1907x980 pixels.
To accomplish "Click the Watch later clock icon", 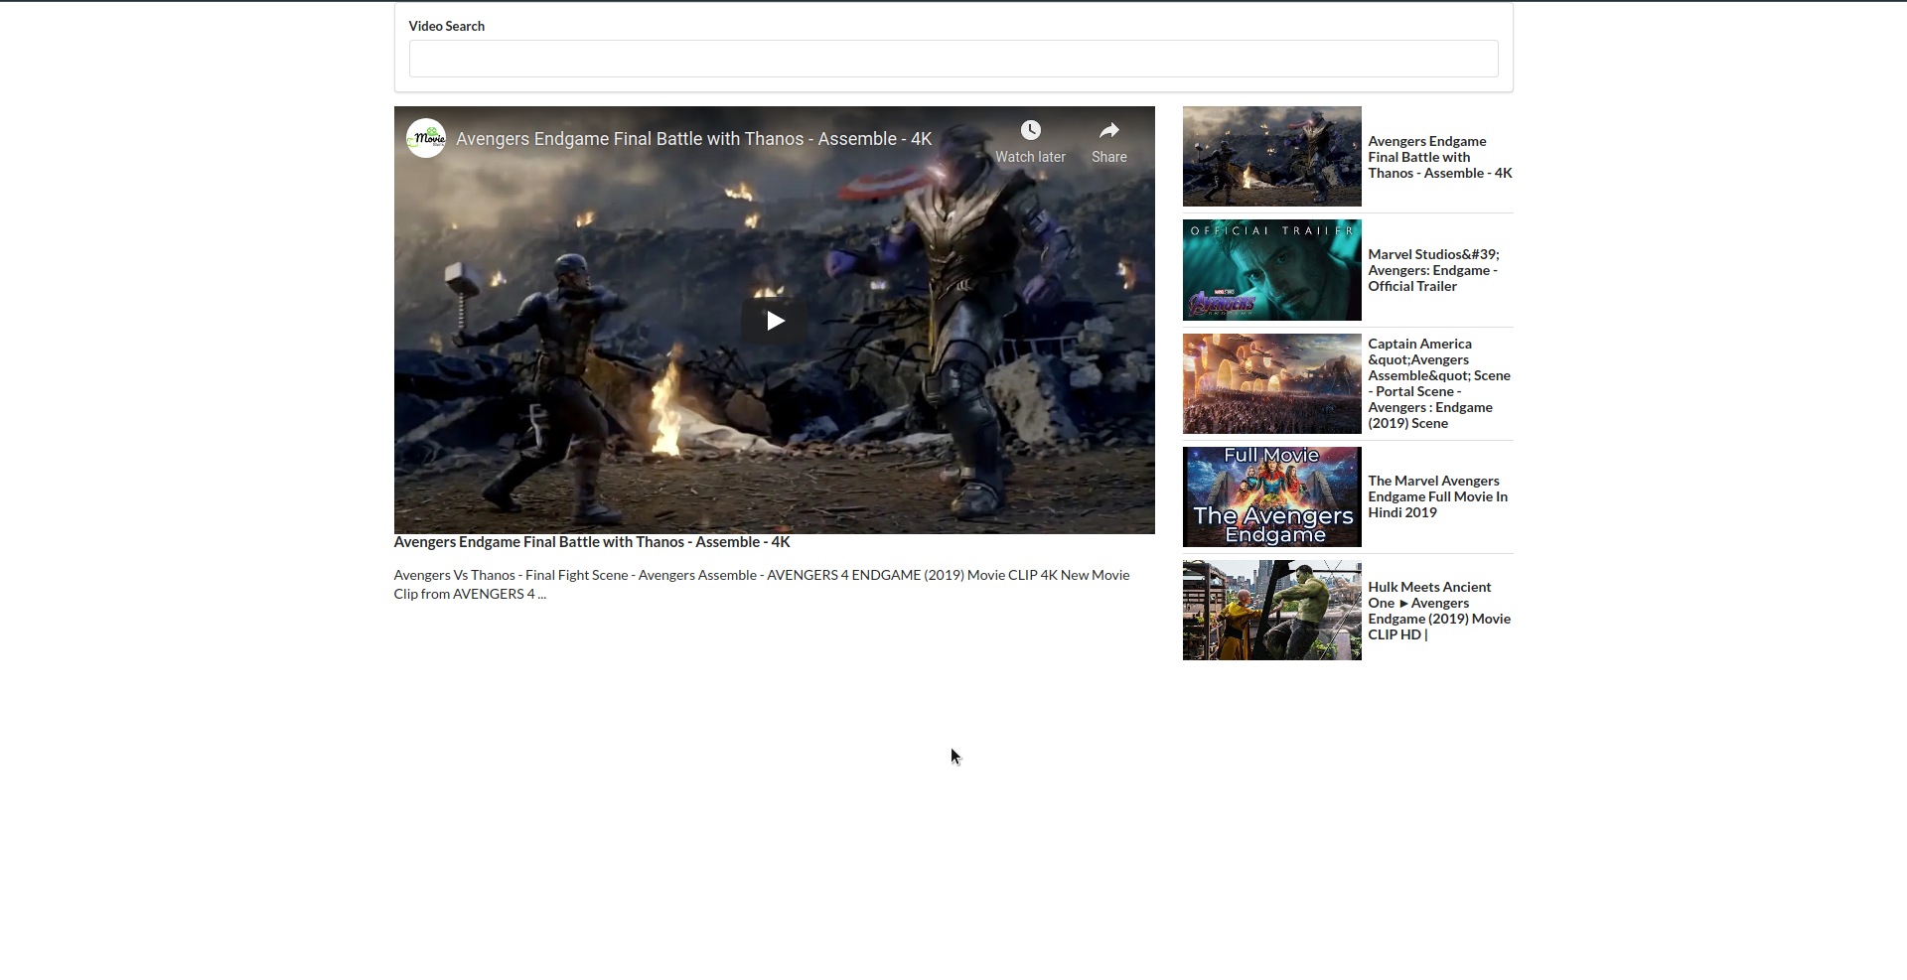I will point(1030,129).
